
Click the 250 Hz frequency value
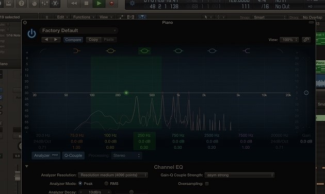pos(144,135)
